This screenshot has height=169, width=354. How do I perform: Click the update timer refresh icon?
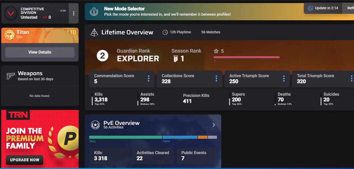coord(310,8)
